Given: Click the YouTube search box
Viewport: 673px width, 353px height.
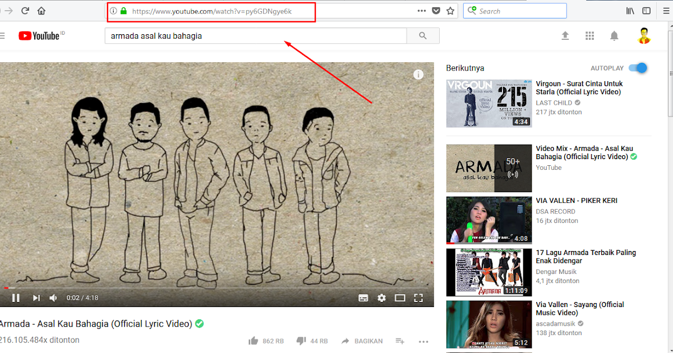Looking at the screenshot, I should (256, 36).
